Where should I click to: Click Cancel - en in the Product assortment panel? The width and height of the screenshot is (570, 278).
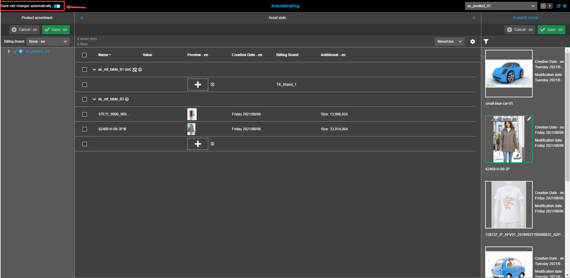24,29
